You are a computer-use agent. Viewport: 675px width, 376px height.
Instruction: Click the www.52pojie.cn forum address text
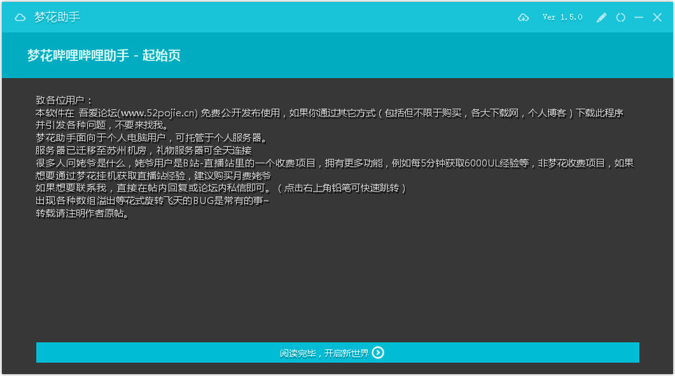tap(159, 113)
